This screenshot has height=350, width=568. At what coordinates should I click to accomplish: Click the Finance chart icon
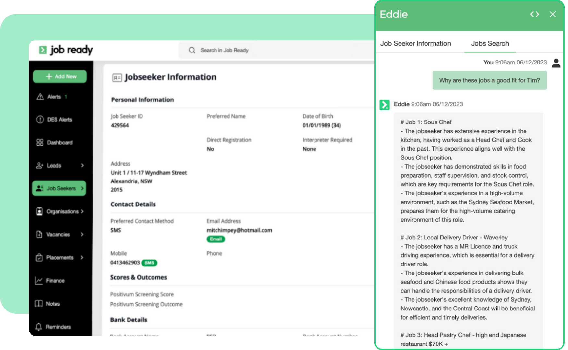pos(39,281)
